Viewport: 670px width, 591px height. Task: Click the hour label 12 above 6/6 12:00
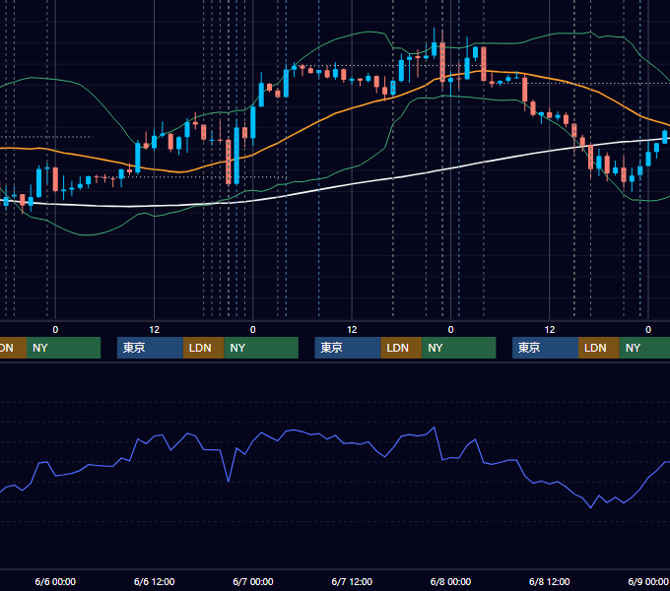tap(155, 330)
